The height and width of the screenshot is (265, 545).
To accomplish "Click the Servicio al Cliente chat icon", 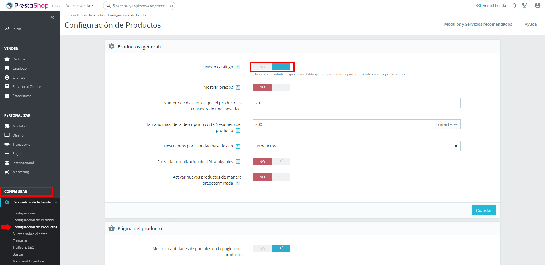I will click(x=7, y=87).
